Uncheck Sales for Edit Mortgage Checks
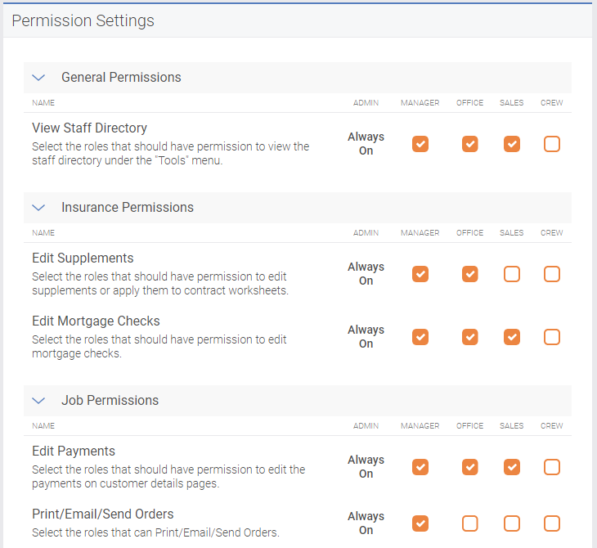597x548 pixels. click(512, 337)
